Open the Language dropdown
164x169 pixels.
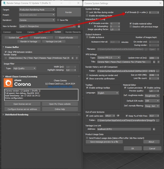[108, 93]
